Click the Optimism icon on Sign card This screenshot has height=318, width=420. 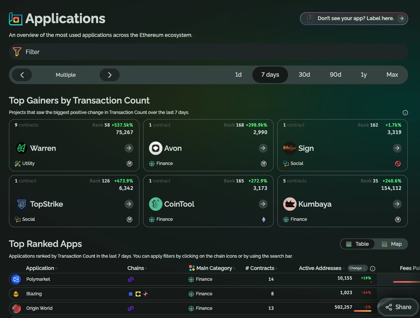pyautogui.click(x=398, y=163)
